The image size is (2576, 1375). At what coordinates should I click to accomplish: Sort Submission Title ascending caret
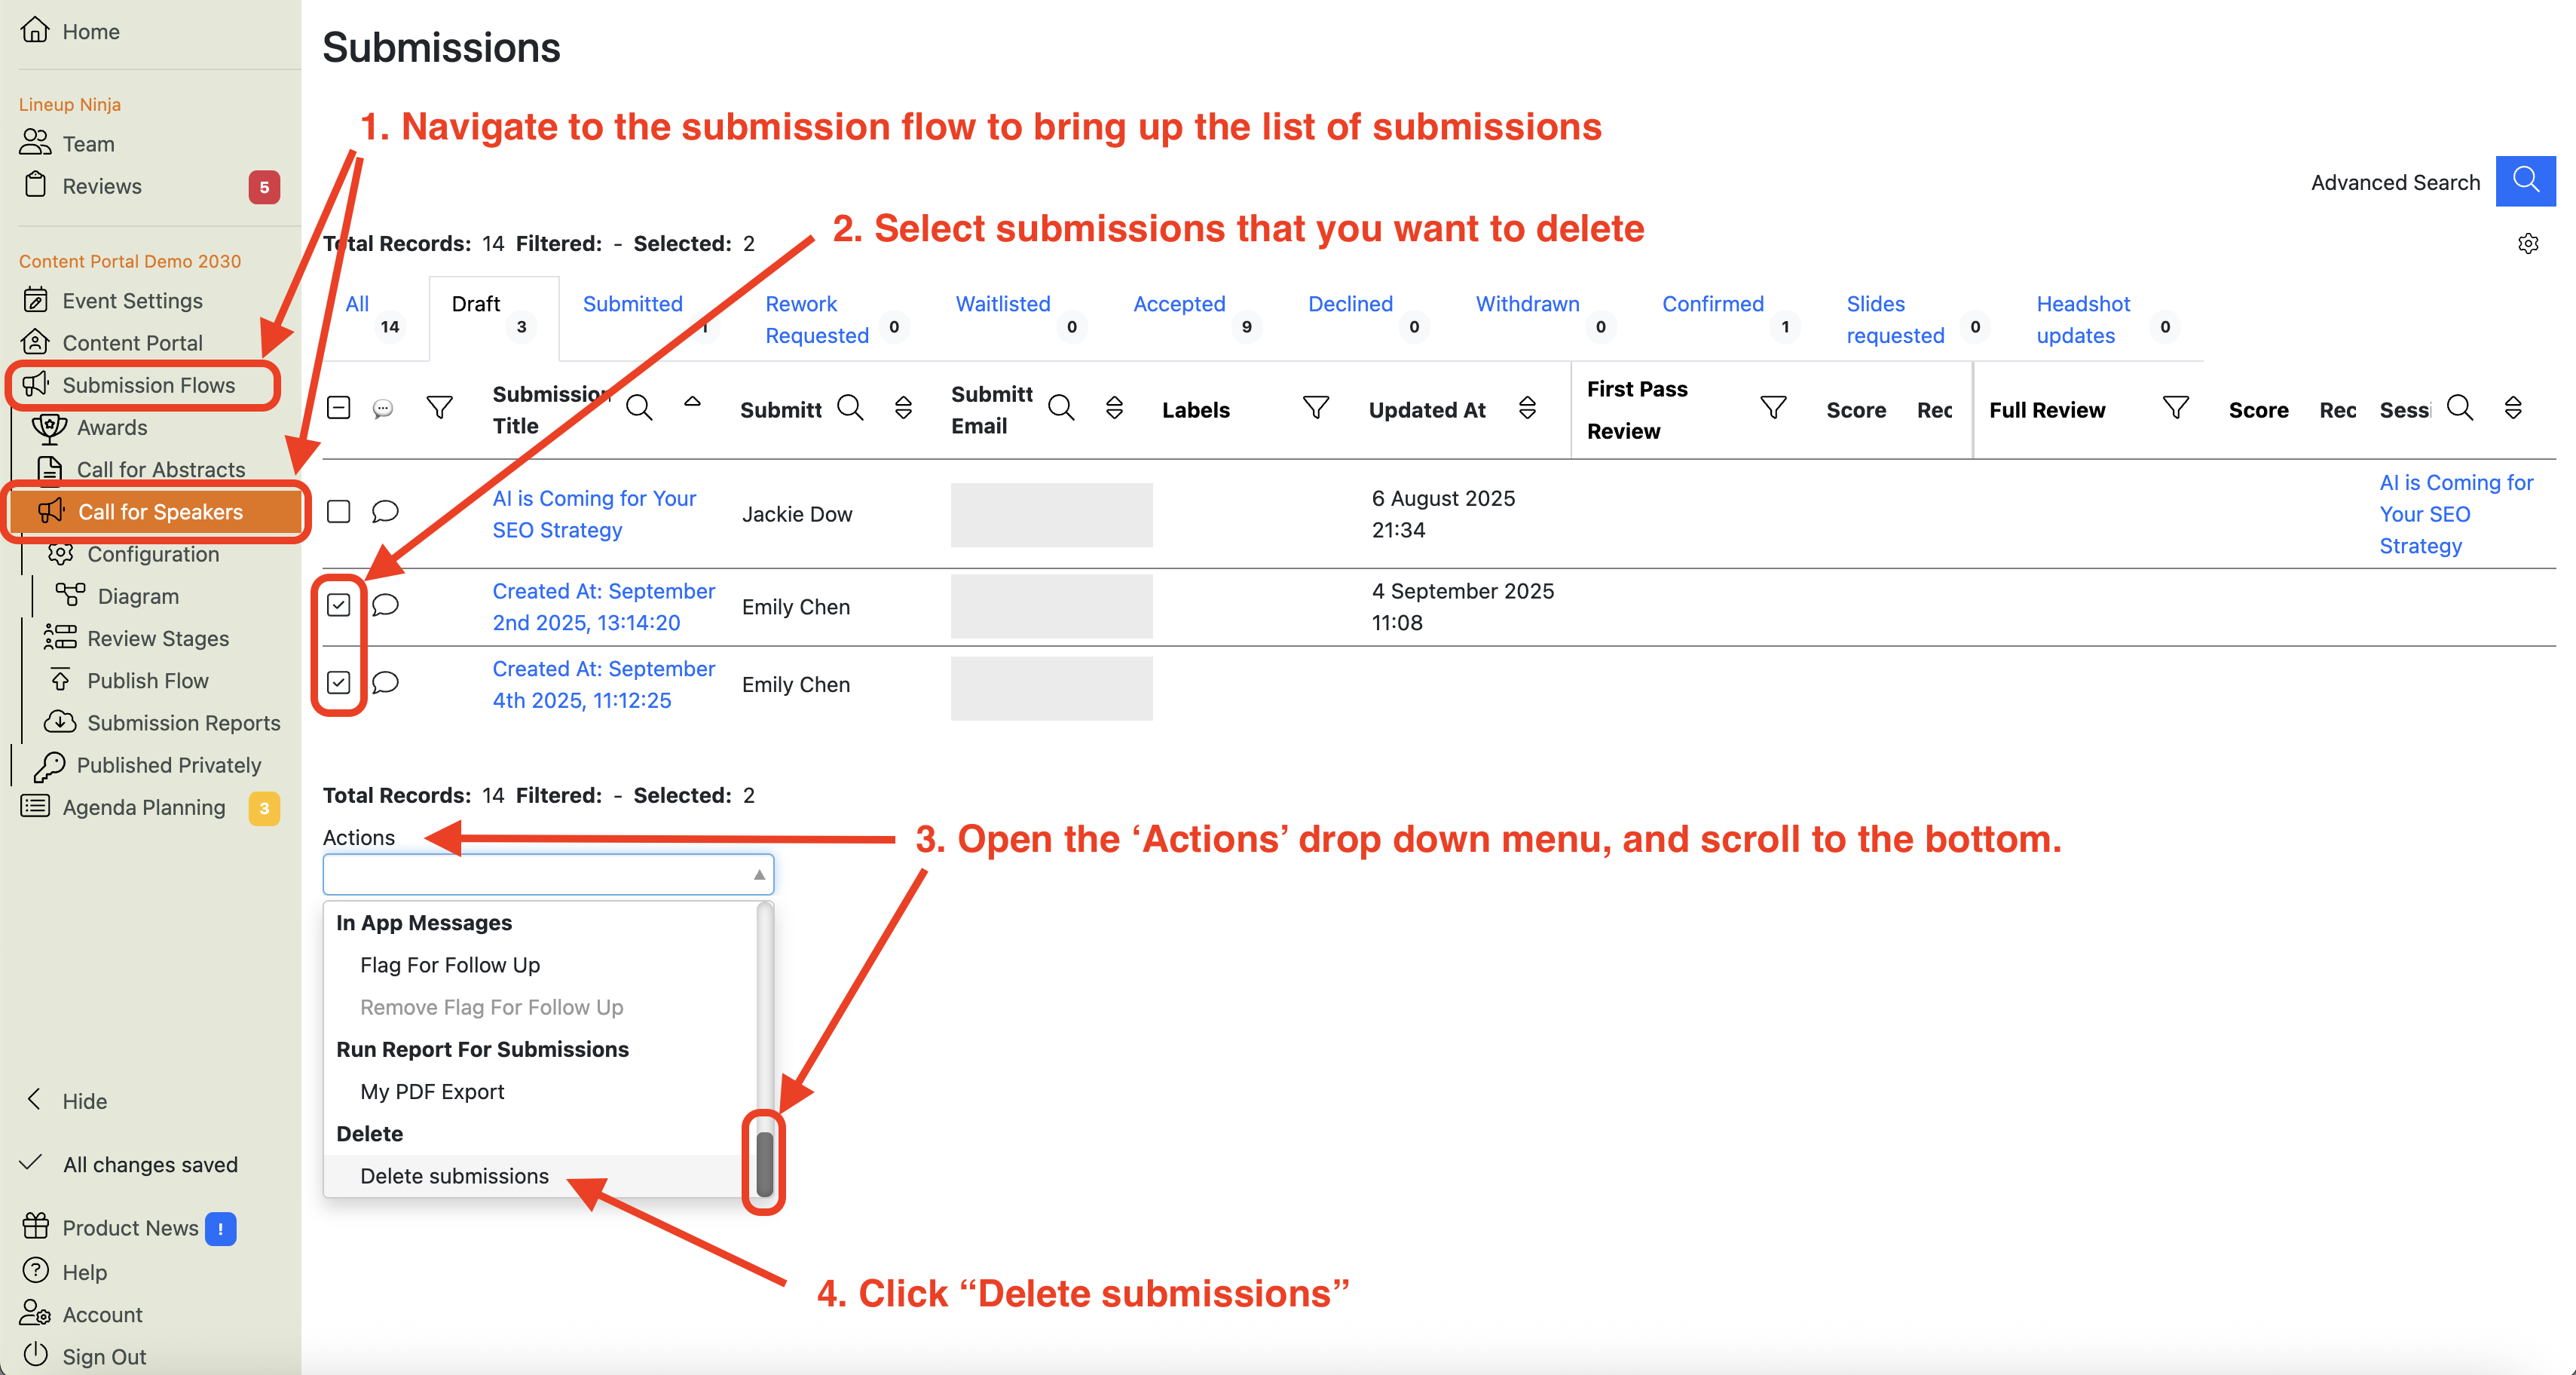point(692,402)
